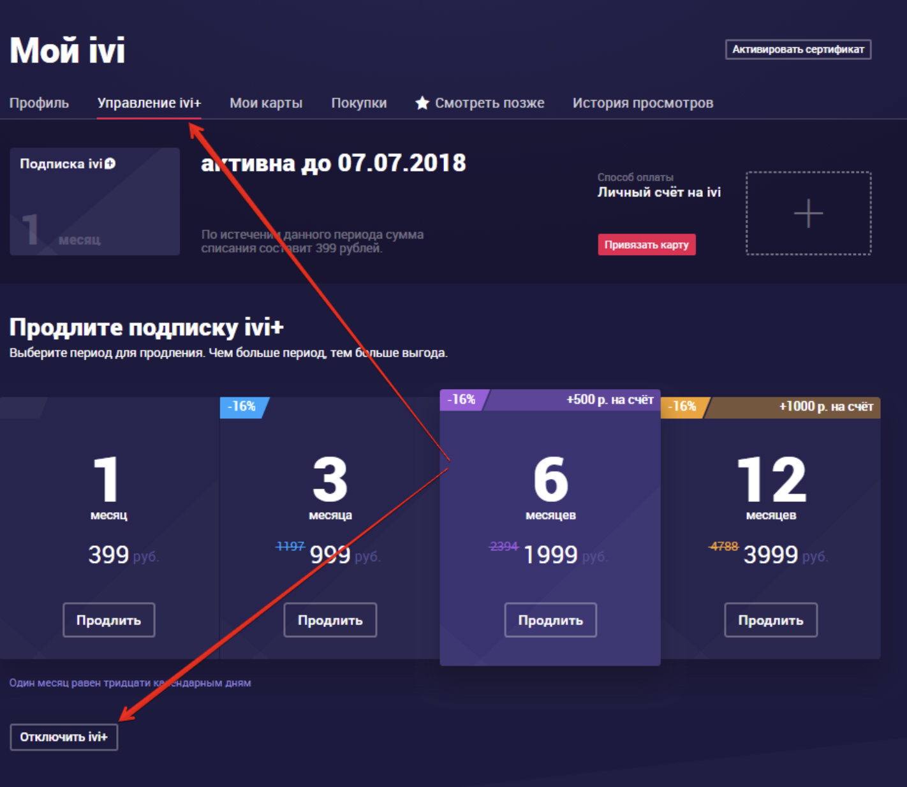The width and height of the screenshot is (907, 787).
Task: Click the plus icon in Подписка ivi label
Action: (x=110, y=164)
